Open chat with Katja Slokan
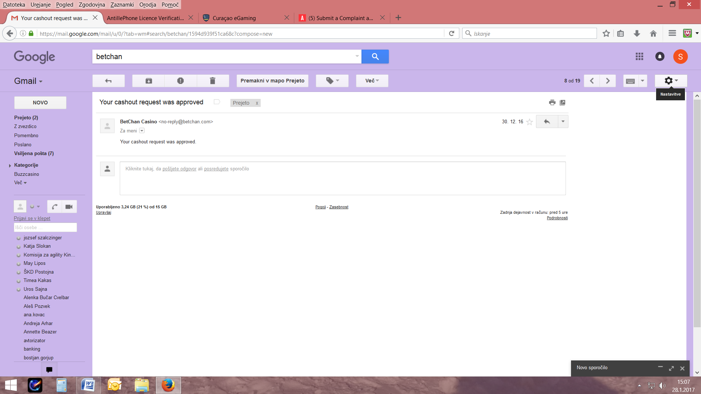 (37, 246)
